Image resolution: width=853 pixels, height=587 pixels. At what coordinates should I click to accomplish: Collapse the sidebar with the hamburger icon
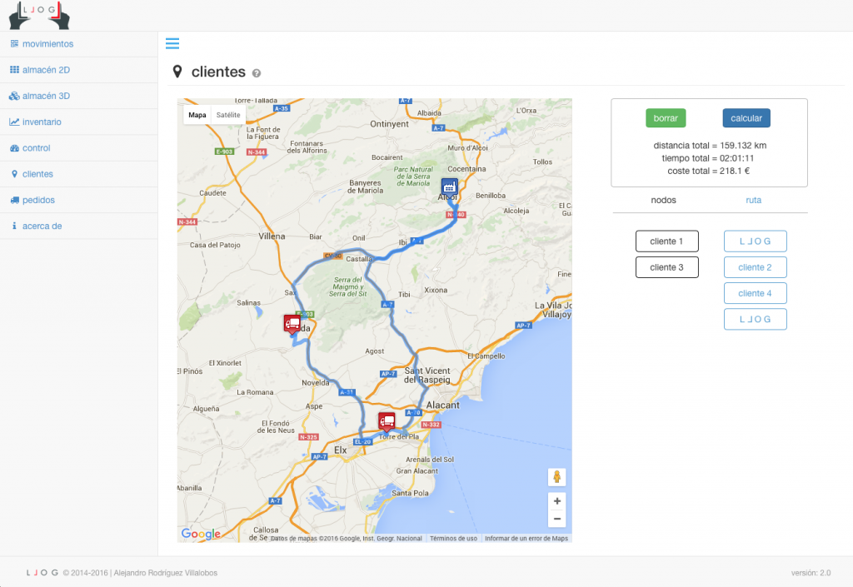[173, 43]
